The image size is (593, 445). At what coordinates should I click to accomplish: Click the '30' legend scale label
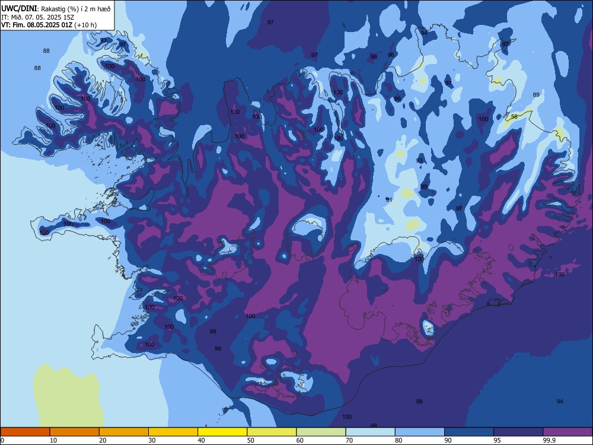[152, 440]
